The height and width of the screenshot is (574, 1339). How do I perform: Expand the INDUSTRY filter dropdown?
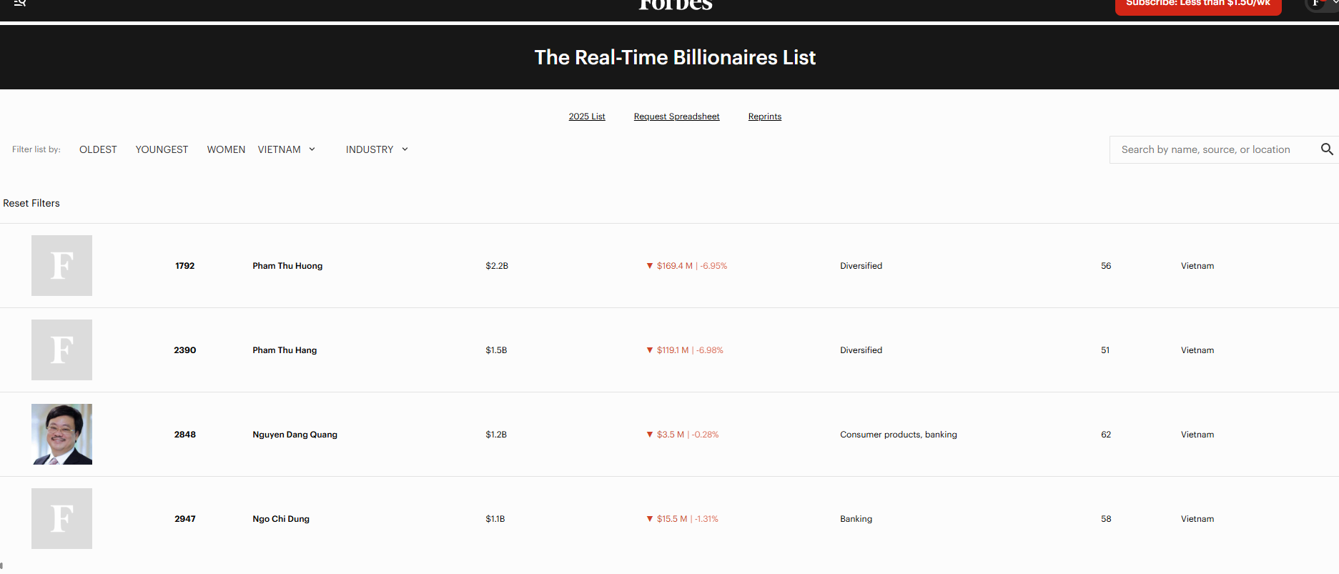377,149
